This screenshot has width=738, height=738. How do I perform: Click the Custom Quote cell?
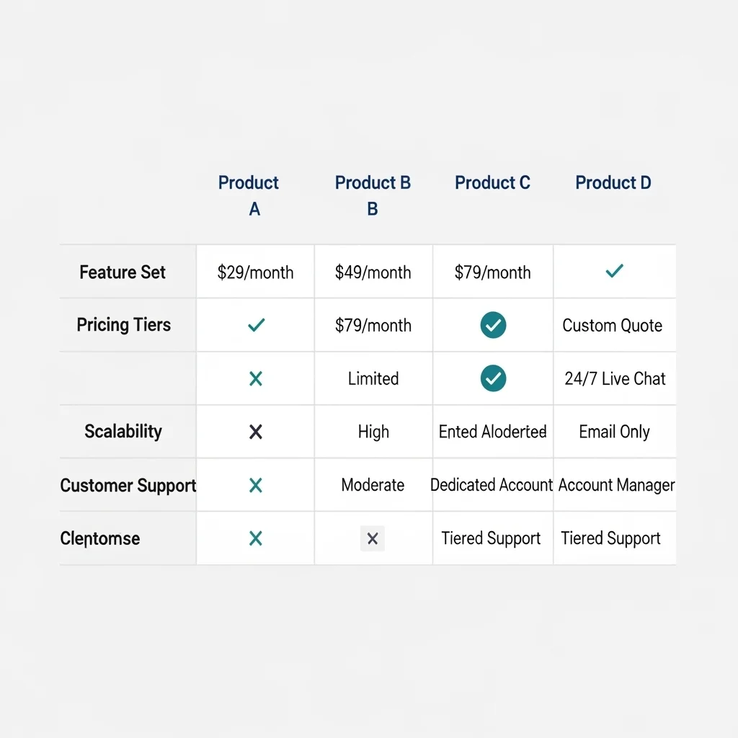click(613, 325)
